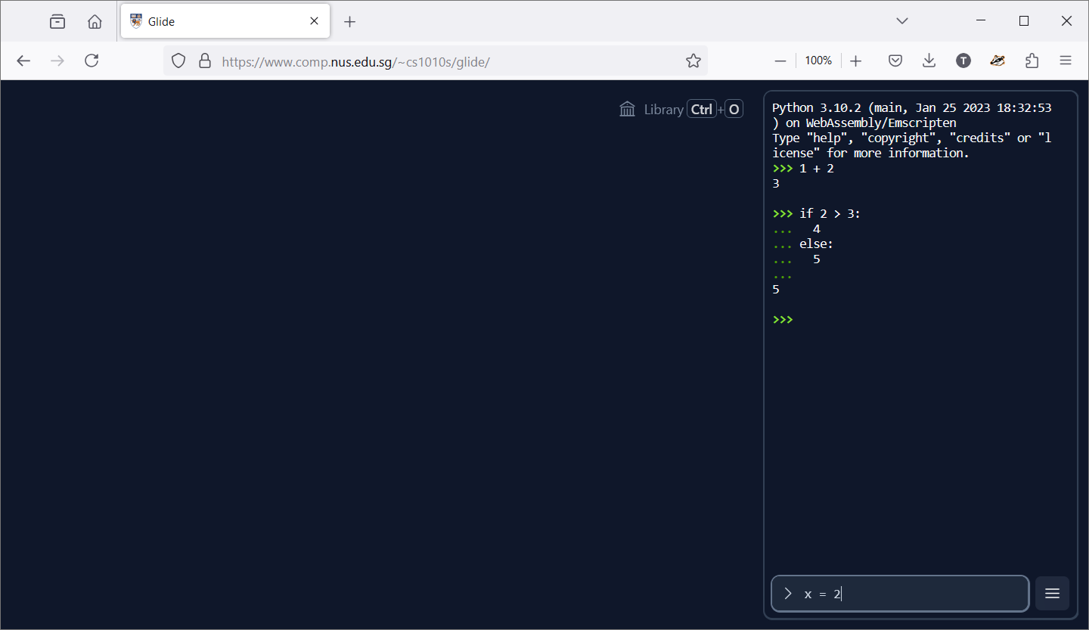Click the Save to Pocket icon
This screenshot has height=630, width=1089.
(x=895, y=61)
